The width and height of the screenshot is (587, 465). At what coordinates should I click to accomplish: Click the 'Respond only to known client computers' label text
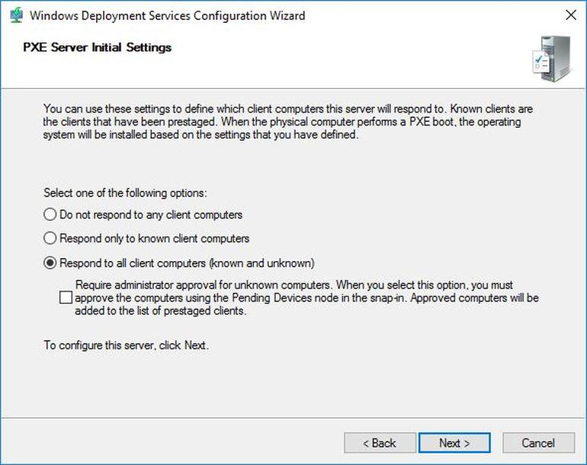154,238
